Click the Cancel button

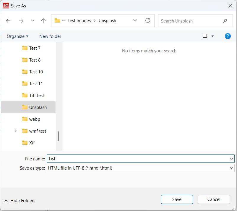(x=214, y=199)
